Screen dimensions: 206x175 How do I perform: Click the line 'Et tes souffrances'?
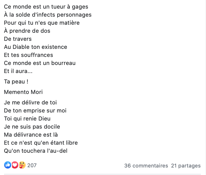click(x=28, y=55)
